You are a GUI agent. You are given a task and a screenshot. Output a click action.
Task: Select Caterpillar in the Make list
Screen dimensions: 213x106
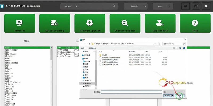click(x=11, y=93)
